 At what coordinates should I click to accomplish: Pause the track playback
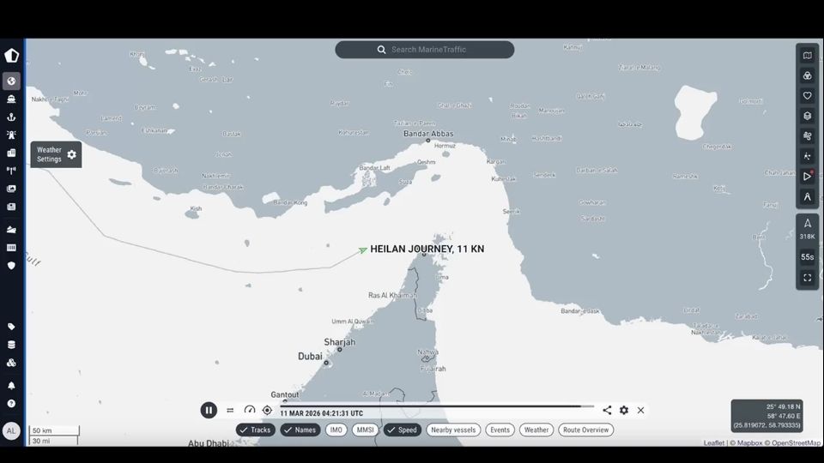click(209, 410)
